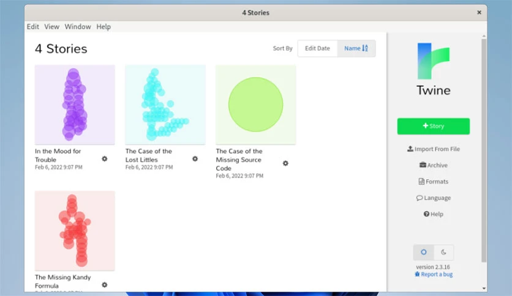Open Help in the sidebar
This screenshot has width=512, height=296.
(434, 214)
